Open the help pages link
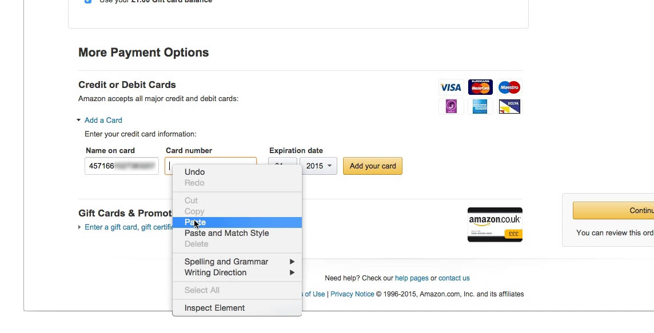The image size is (654, 333). [x=412, y=278]
